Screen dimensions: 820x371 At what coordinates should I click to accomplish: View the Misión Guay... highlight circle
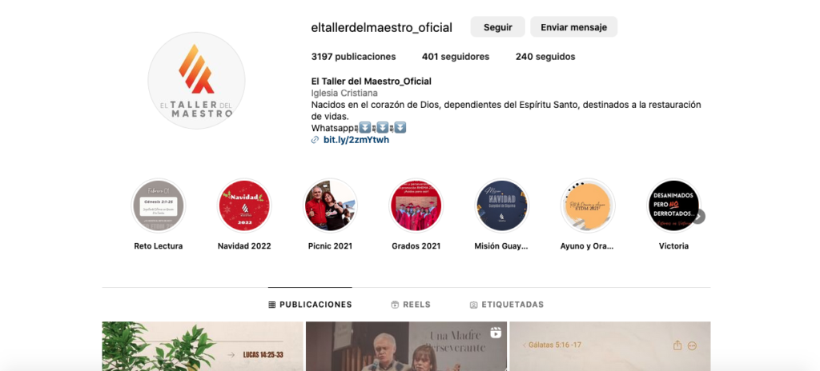[501, 205]
